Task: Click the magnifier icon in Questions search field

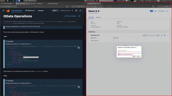Action: (158, 35)
